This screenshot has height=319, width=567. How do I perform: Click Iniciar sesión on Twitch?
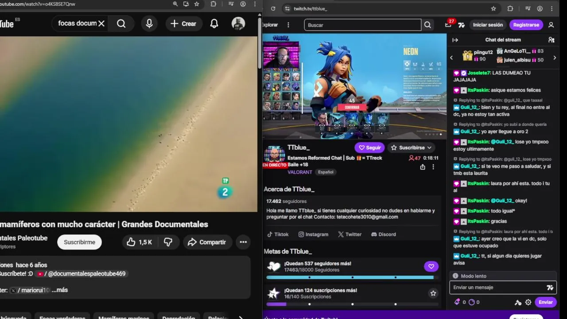[488, 25]
